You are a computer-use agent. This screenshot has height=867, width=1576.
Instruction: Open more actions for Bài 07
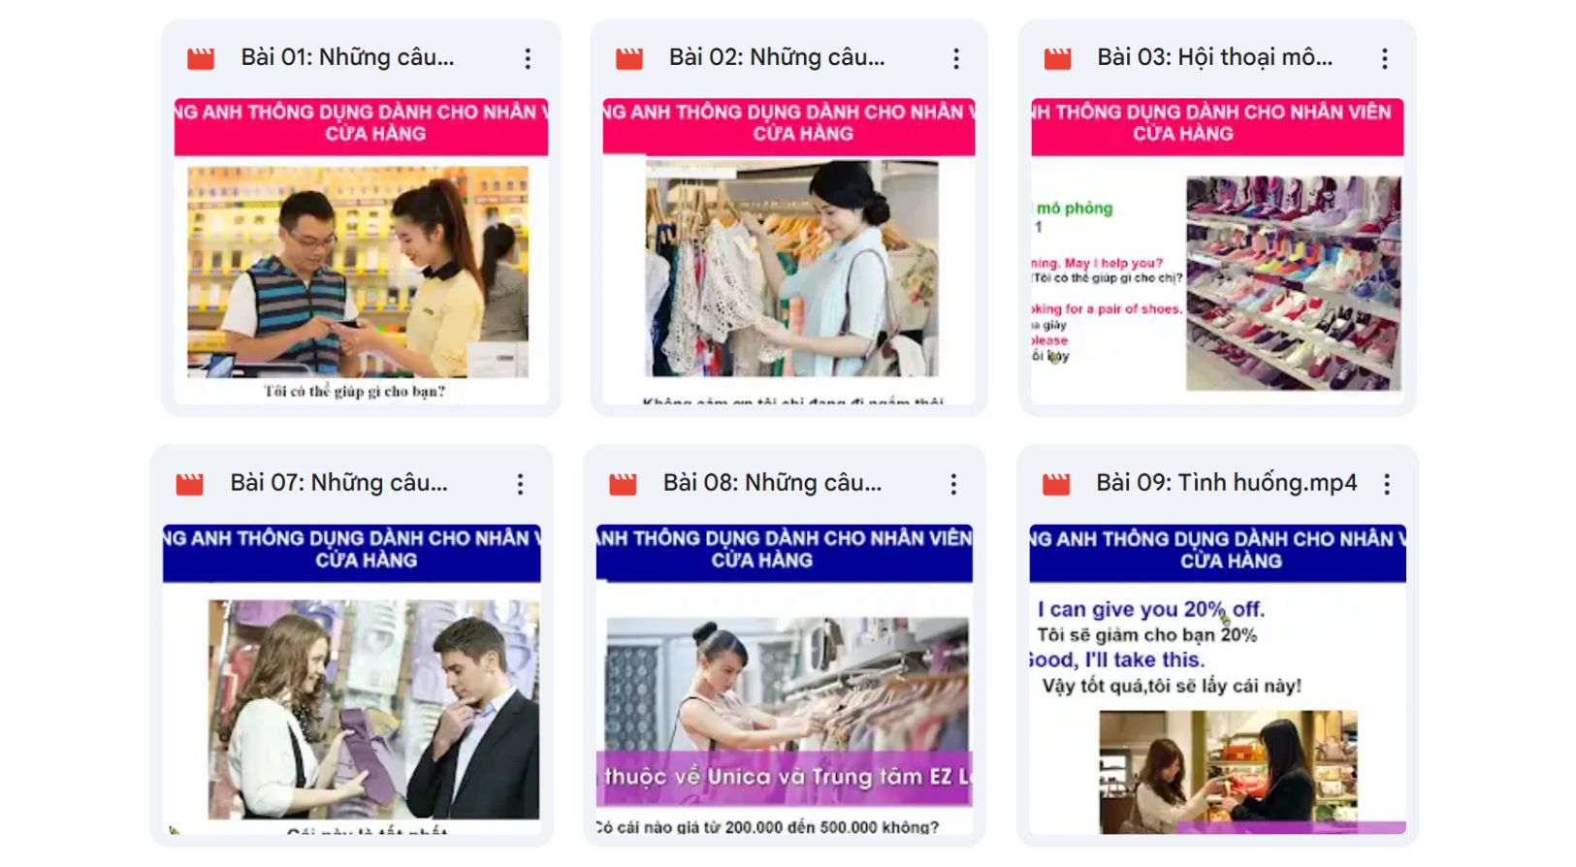click(x=521, y=484)
